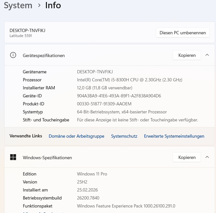
Task: Click the Verwandte Links label
Action: [x=26, y=136]
